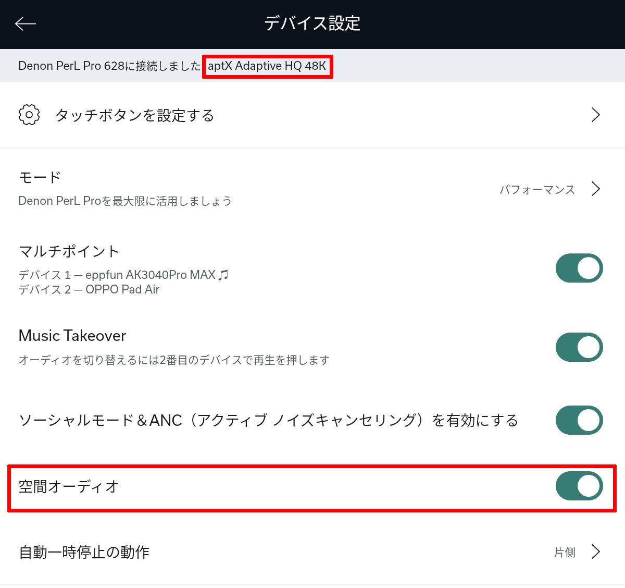Viewport: 625px width, 588px height.
Task: Click Denon PerL Proを最大限に活用しましょう description
Action: (x=125, y=201)
